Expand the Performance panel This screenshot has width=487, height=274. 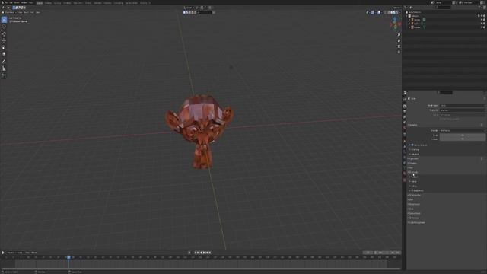pos(414,205)
